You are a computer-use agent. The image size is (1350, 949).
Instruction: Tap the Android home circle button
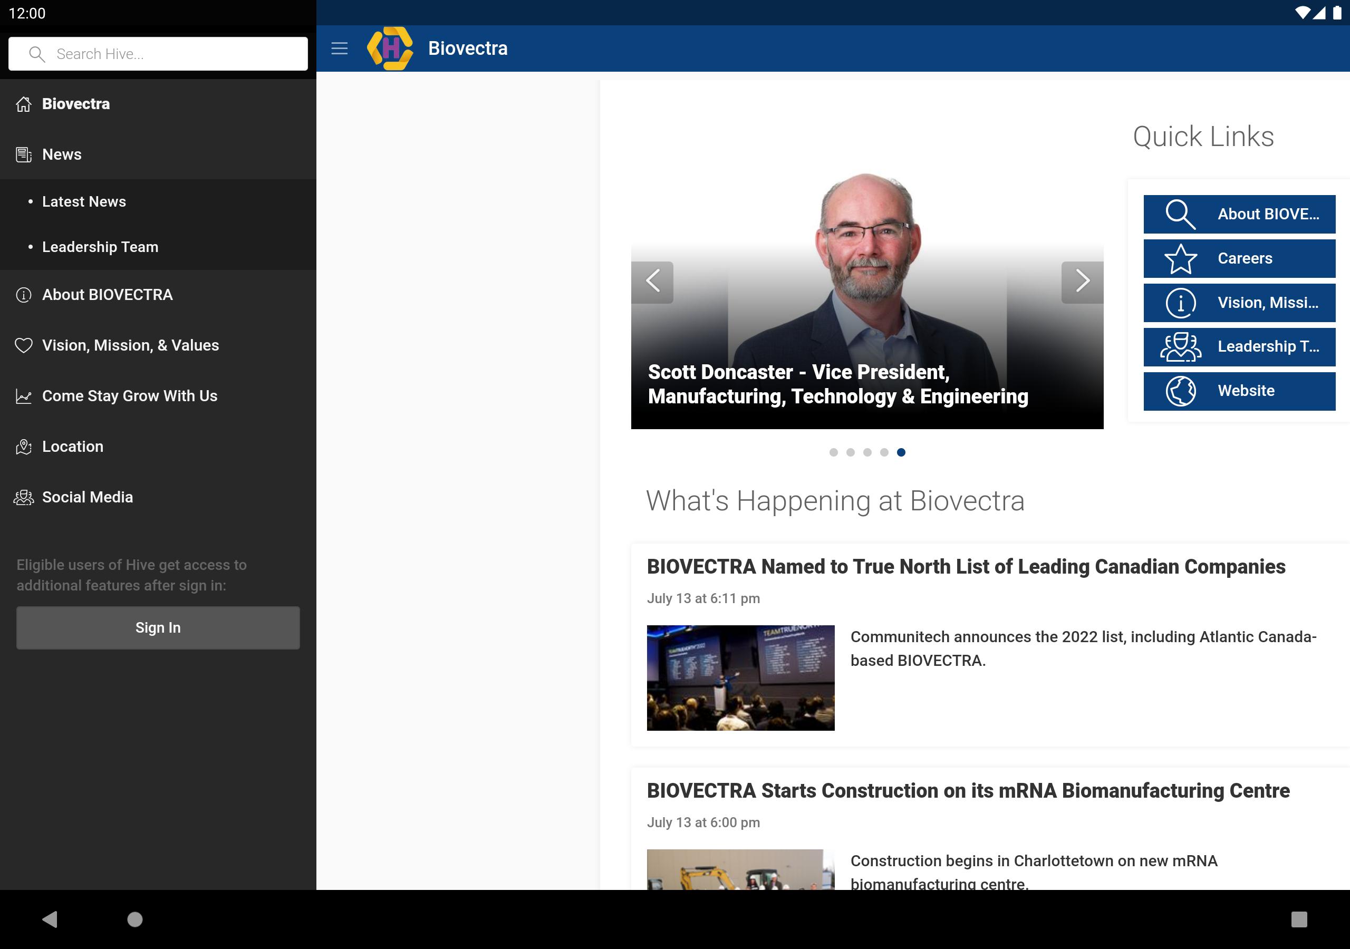(134, 919)
